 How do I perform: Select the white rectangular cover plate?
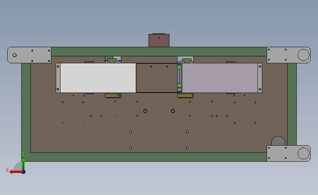pyautogui.click(x=98, y=78)
